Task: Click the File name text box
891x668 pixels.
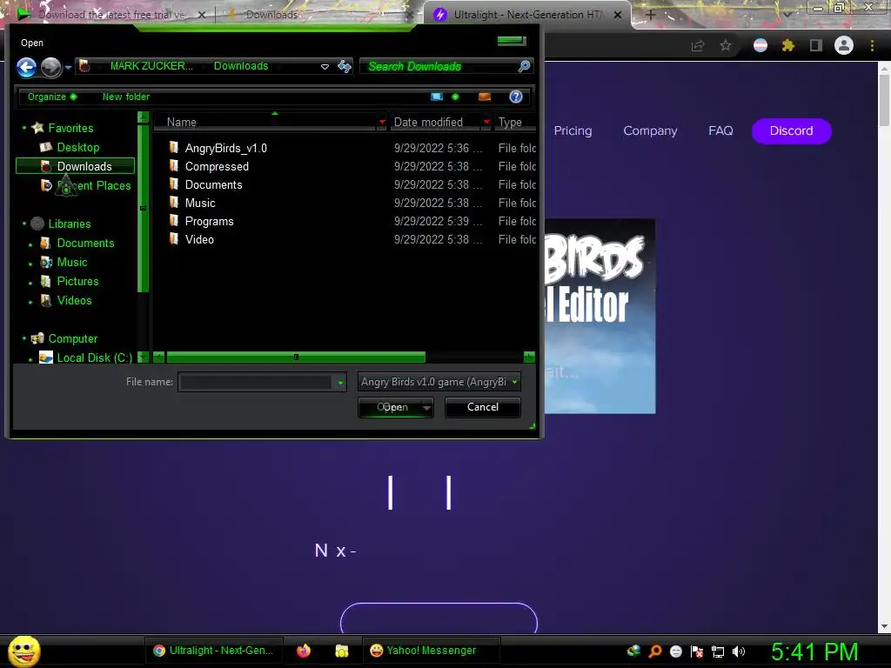Action: (x=257, y=383)
